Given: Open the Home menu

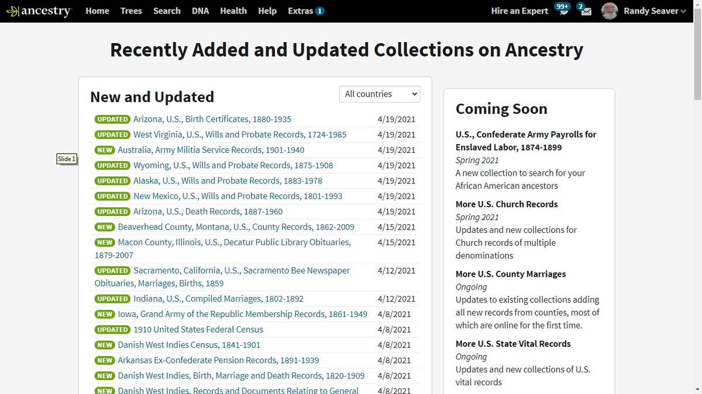Looking at the screenshot, I should tap(97, 11).
